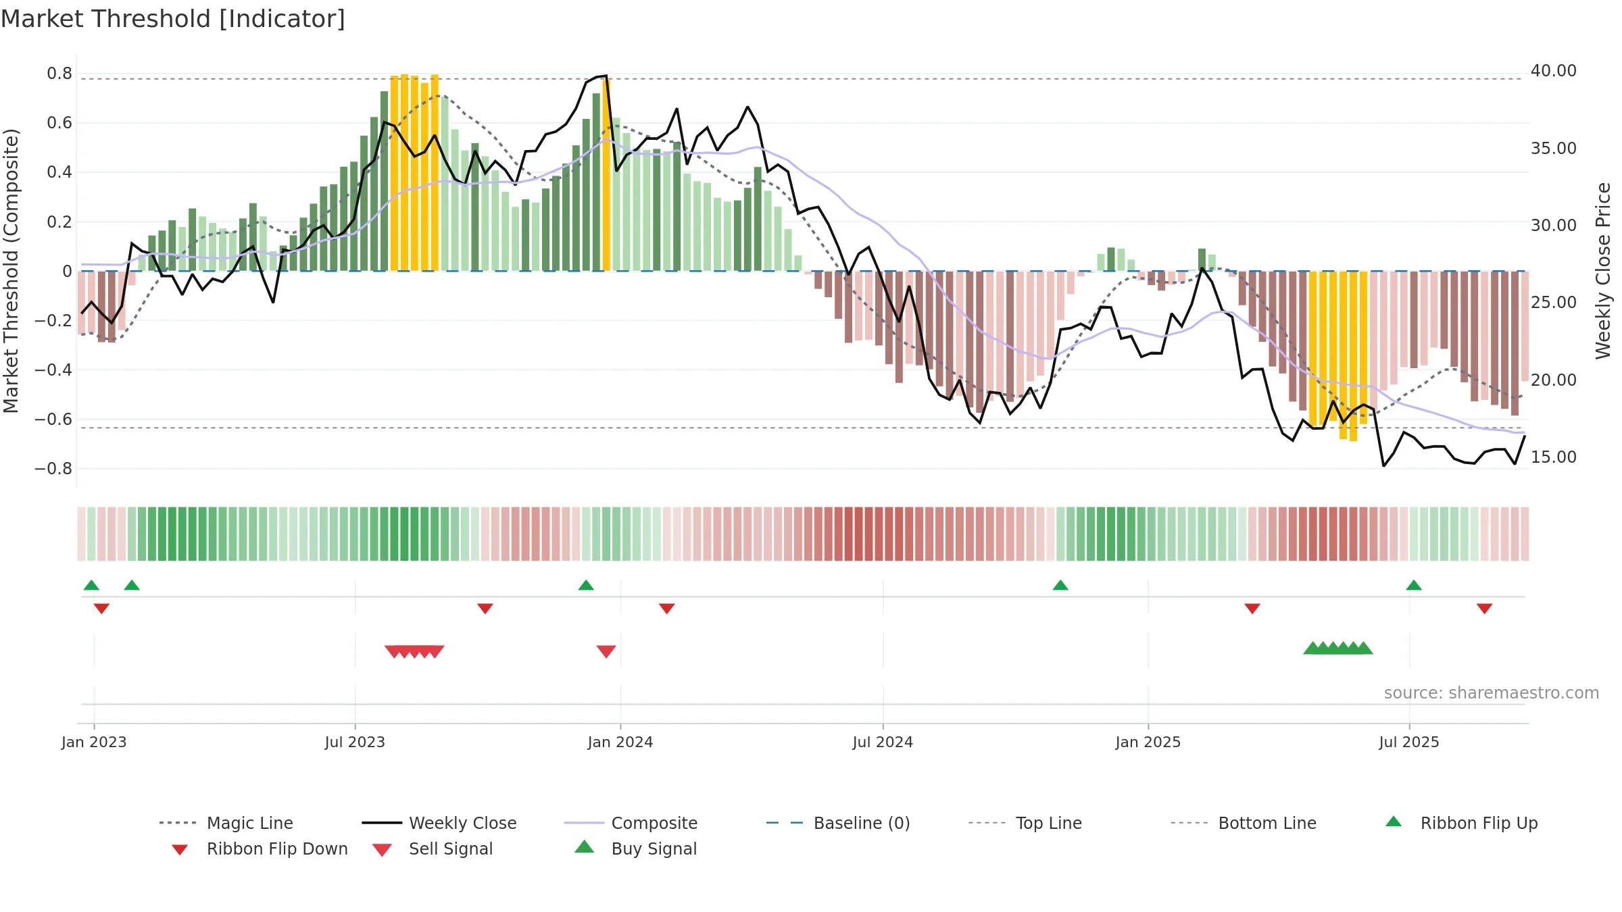Click the Jul 2024 x-axis label
This screenshot has width=1622, height=912.
883,742
